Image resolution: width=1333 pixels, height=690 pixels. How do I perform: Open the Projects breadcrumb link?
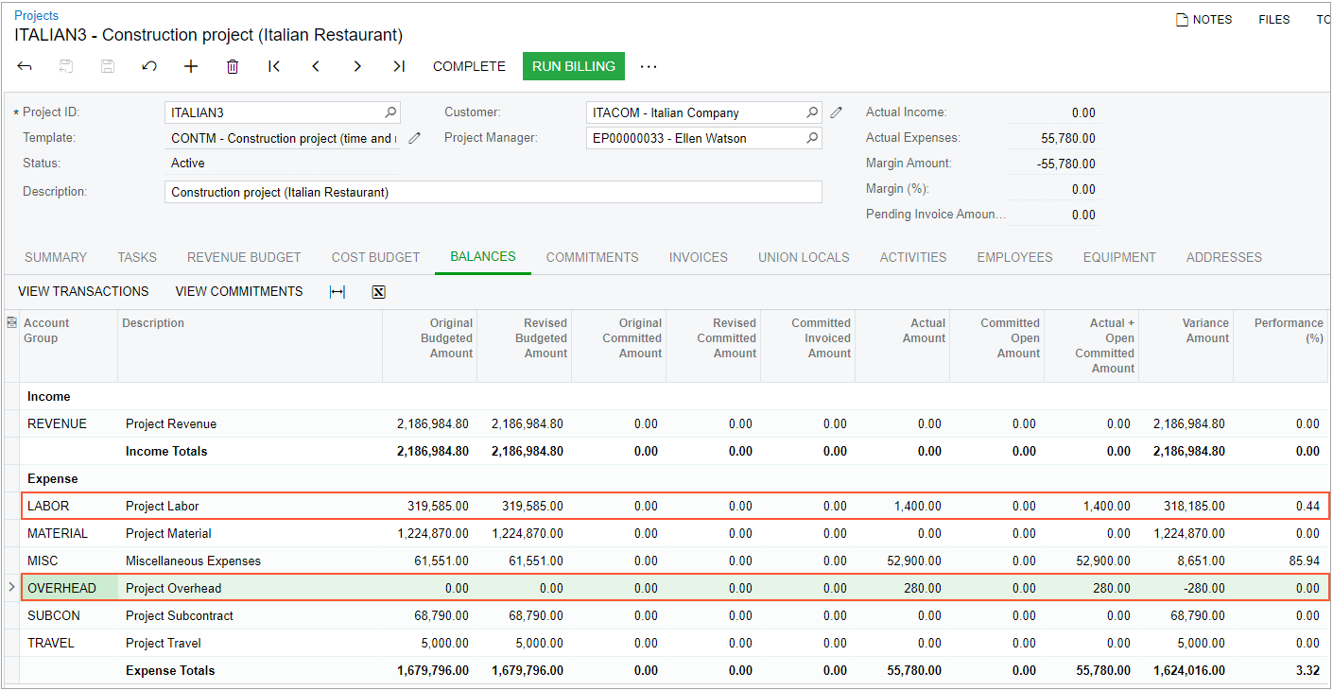[36, 15]
